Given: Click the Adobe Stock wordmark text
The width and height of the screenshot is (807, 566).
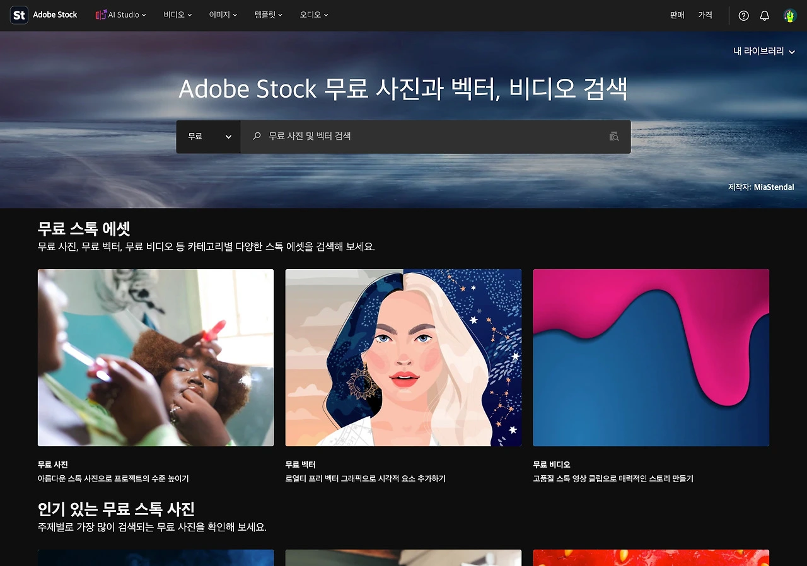Looking at the screenshot, I should pyautogui.click(x=55, y=15).
